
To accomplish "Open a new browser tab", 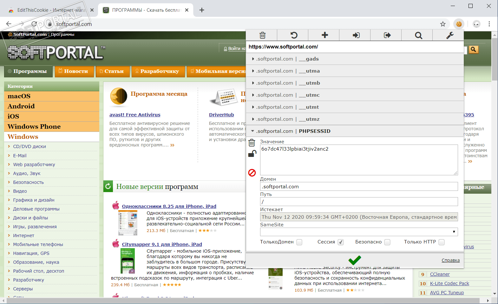I will [x=202, y=10].
